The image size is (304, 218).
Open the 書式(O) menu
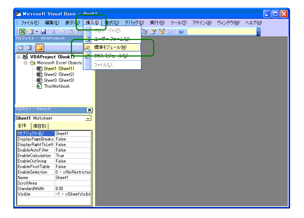point(112,23)
